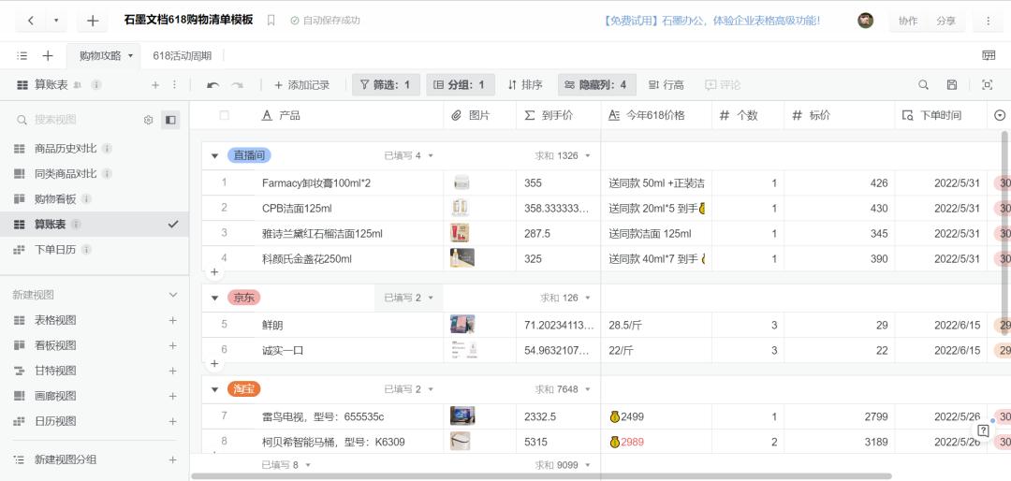Go back with the left arrow button
1011x481 pixels.
[31, 21]
